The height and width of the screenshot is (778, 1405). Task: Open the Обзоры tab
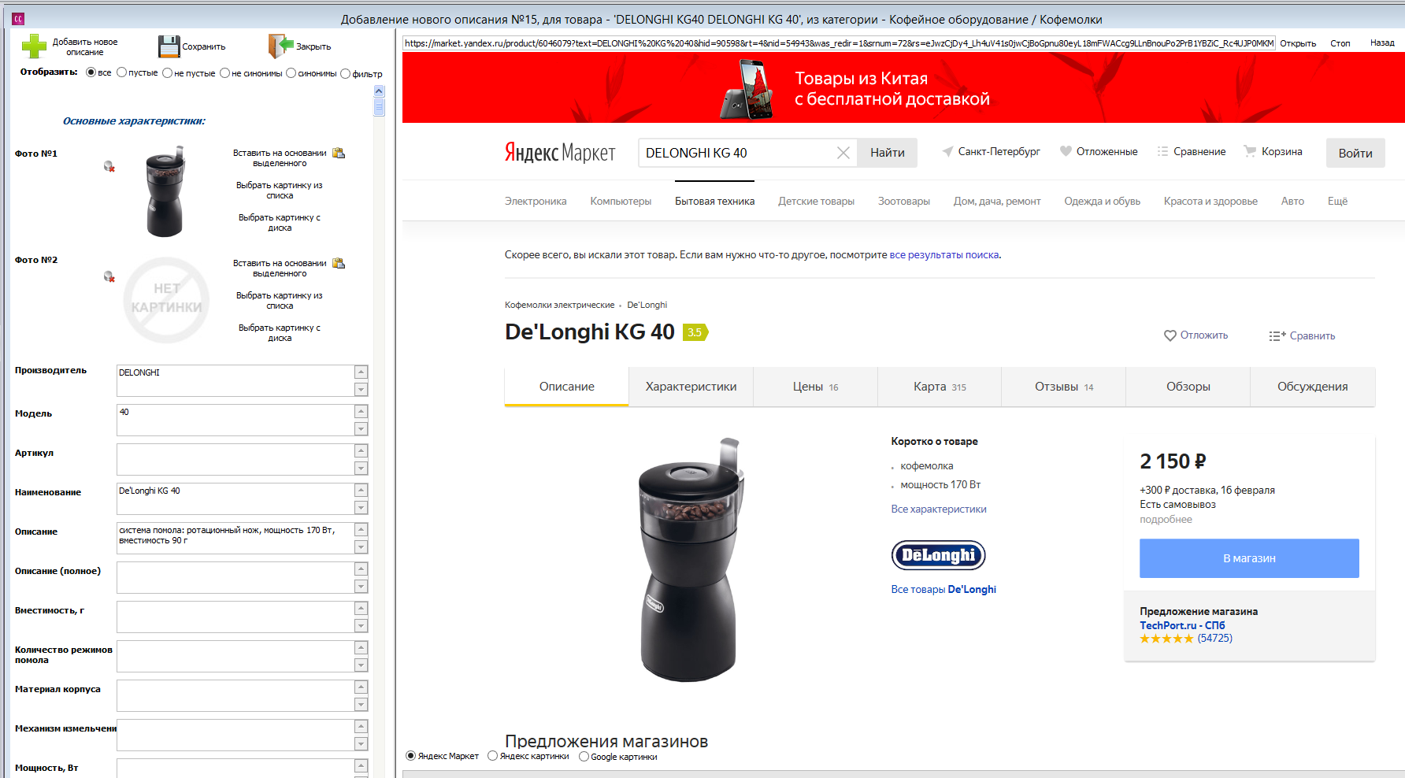1188,387
